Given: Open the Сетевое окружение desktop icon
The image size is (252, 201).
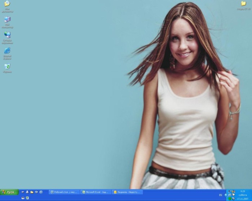Looking at the screenshot, I should (x=7, y=38).
